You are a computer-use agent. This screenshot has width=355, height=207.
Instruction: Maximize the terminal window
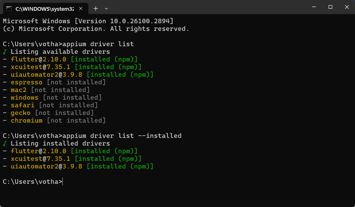pyautogui.click(x=330, y=7)
